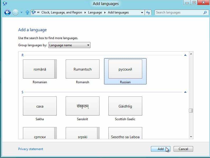210x158 pixels.
Task: Click the Back navigation arrow
Action: point(7,12)
